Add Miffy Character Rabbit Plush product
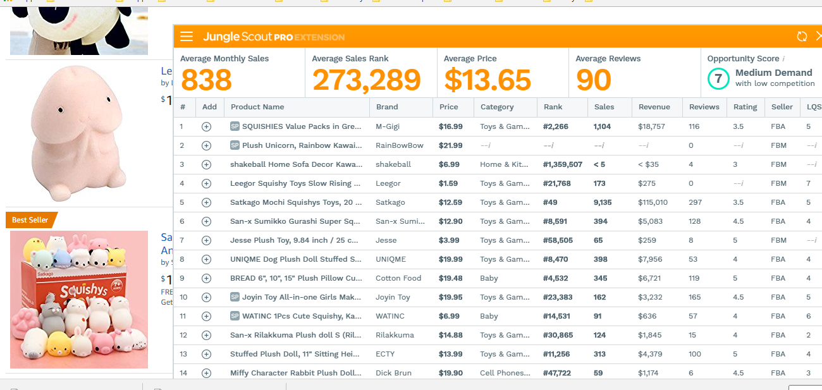Screen dimensions: 822x390 coord(206,373)
